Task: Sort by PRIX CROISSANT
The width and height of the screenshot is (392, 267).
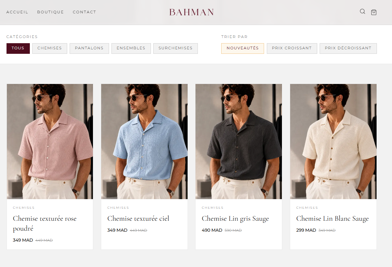Action: coord(292,48)
